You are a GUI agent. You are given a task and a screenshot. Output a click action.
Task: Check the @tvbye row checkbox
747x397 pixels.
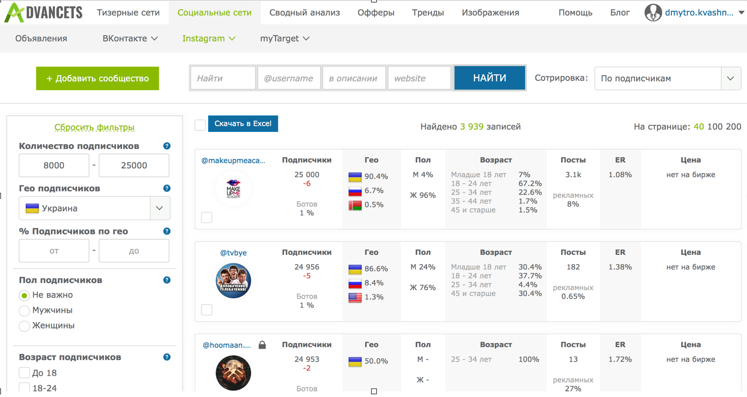207,310
